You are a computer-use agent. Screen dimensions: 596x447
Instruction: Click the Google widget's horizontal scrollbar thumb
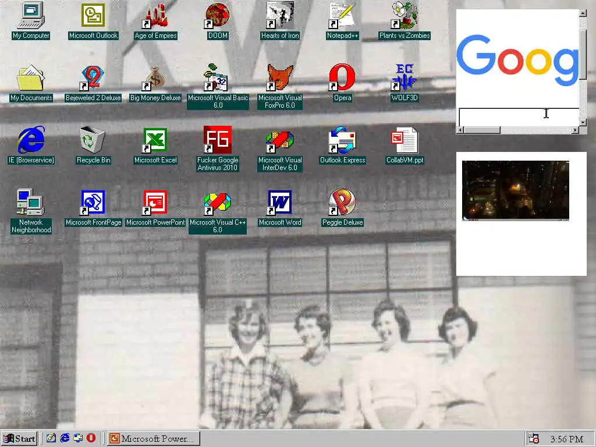point(482,130)
